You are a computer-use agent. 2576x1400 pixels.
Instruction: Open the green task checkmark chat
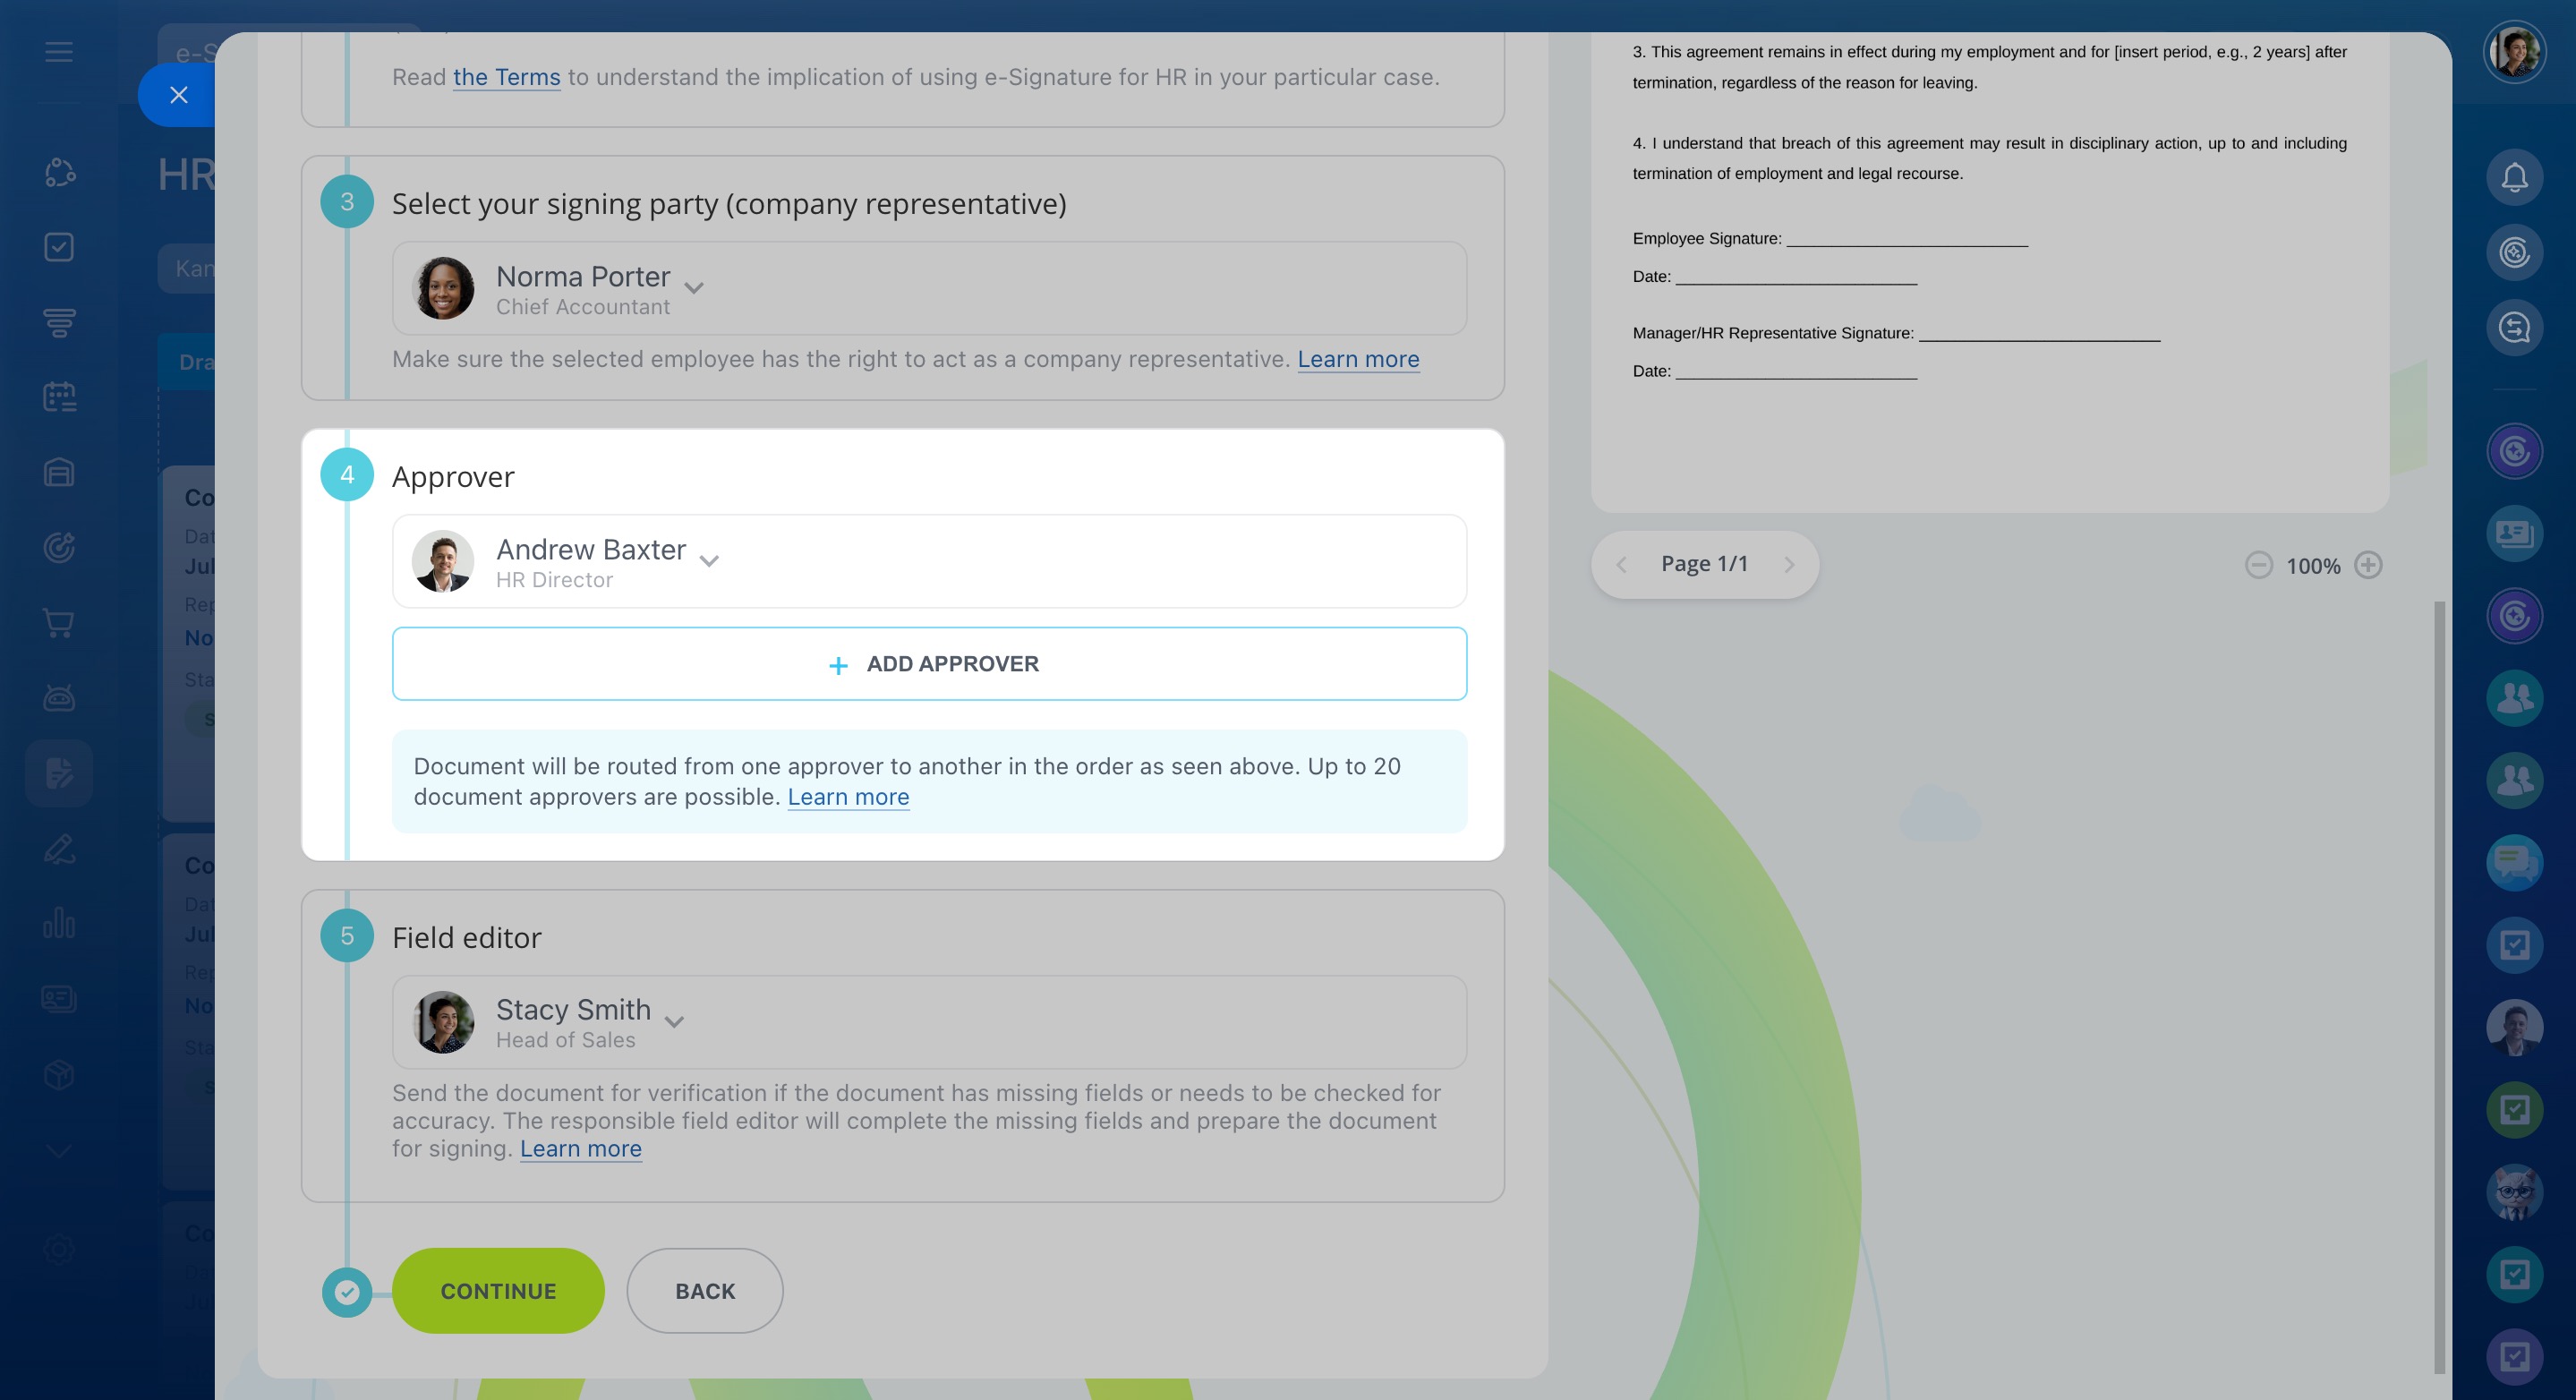click(2514, 1109)
